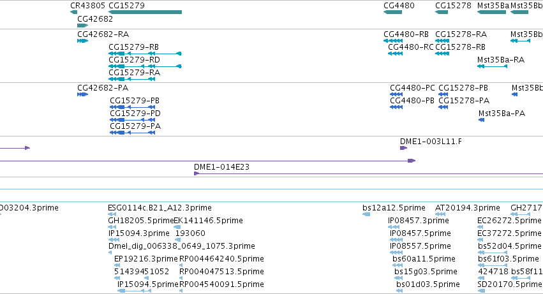Select the CG15278 gene label
Image resolution: width=543 pixels, height=294 pixels.
pos(453,6)
